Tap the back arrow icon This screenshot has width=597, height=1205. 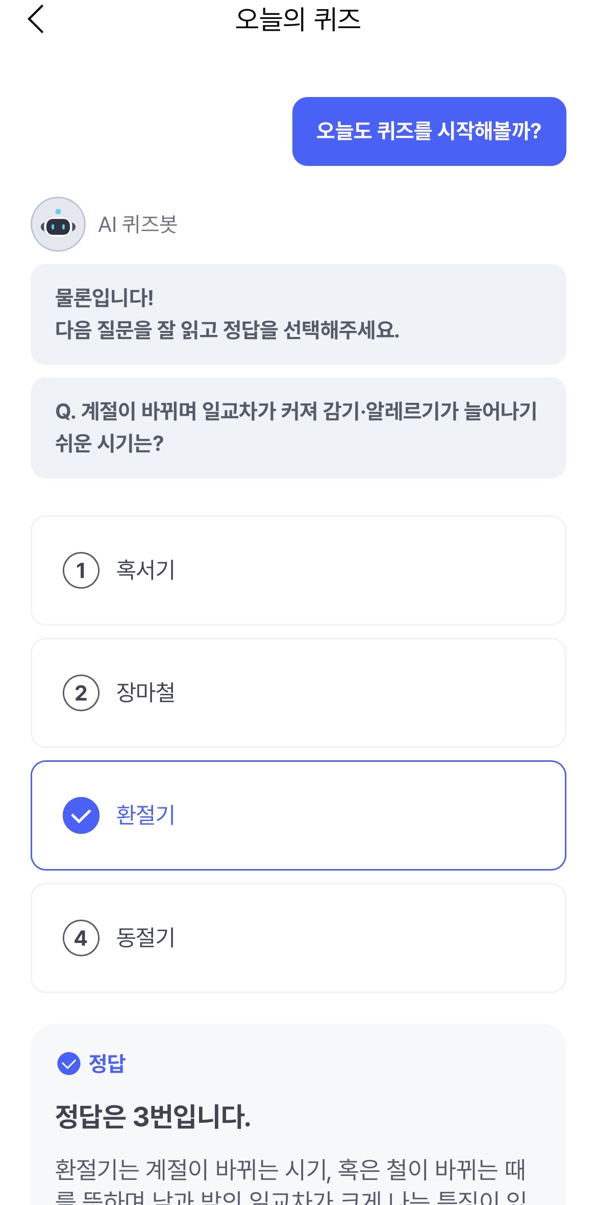tap(36, 19)
